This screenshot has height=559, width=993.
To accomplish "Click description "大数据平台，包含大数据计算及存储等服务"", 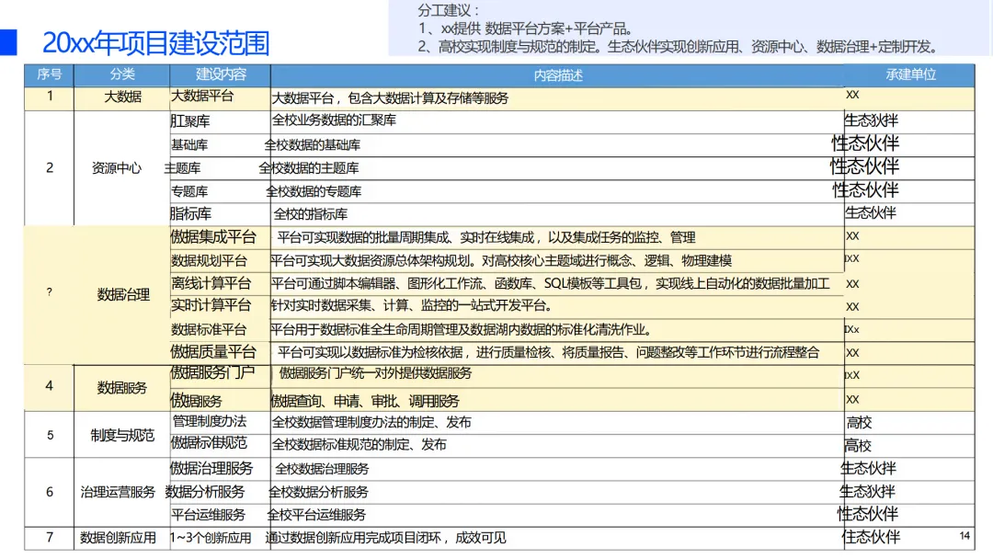I will click(390, 98).
